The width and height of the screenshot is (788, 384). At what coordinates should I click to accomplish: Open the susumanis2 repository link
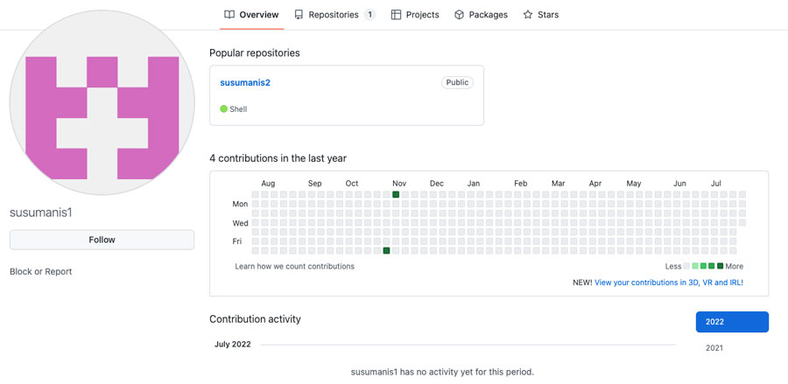coord(245,83)
